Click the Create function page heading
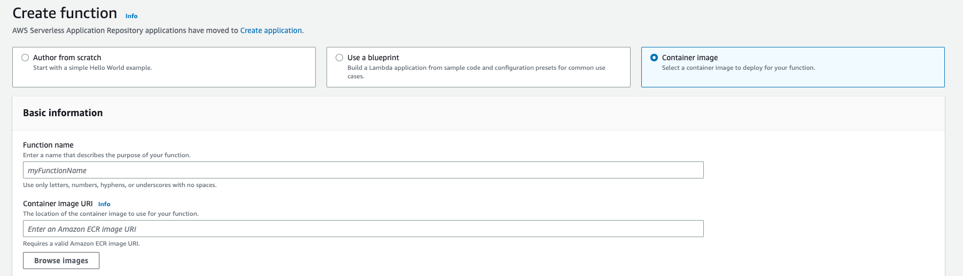Image resolution: width=963 pixels, height=276 pixels. 65,13
